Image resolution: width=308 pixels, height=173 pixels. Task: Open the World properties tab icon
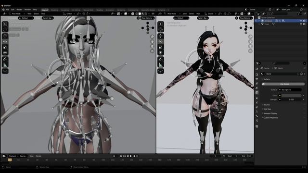pos(257,93)
